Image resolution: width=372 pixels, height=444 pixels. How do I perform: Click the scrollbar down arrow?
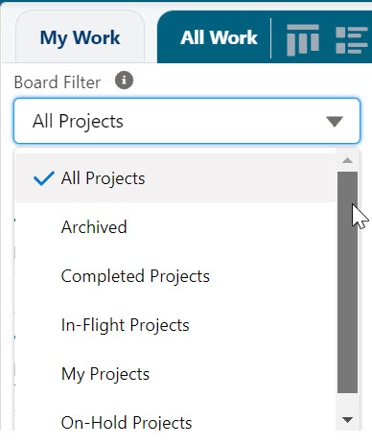pyautogui.click(x=347, y=420)
